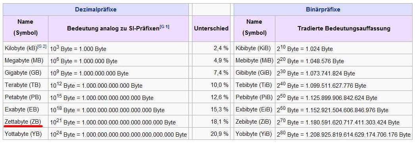Viewport: 415px width, 143px height.
Task: Click the Mebibyte (MiB) cell
Action: 255,60
